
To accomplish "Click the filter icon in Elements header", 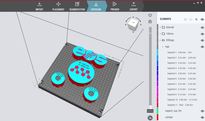I will (196, 19).
